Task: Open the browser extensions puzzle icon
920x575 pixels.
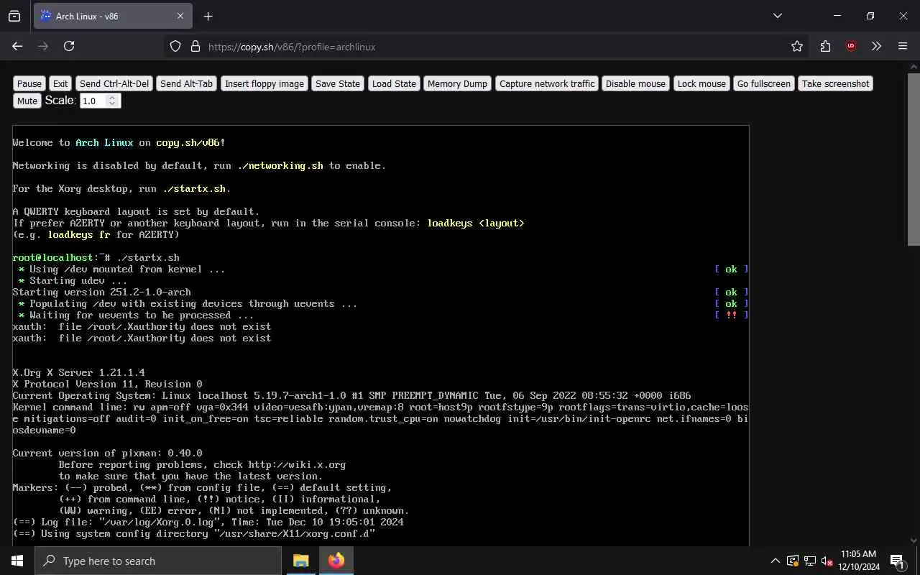Action: [x=825, y=46]
